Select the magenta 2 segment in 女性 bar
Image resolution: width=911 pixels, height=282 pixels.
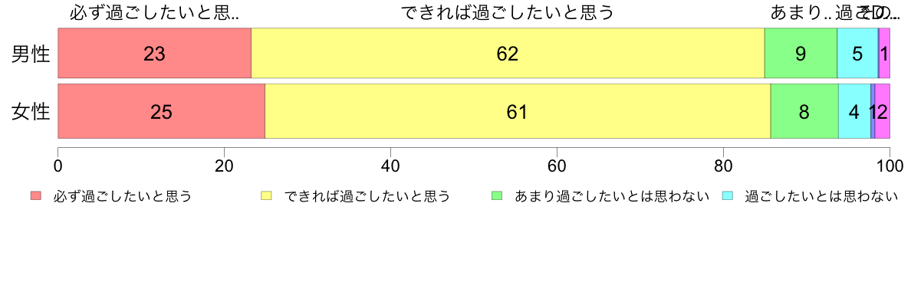pyautogui.click(x=883, y=111)
